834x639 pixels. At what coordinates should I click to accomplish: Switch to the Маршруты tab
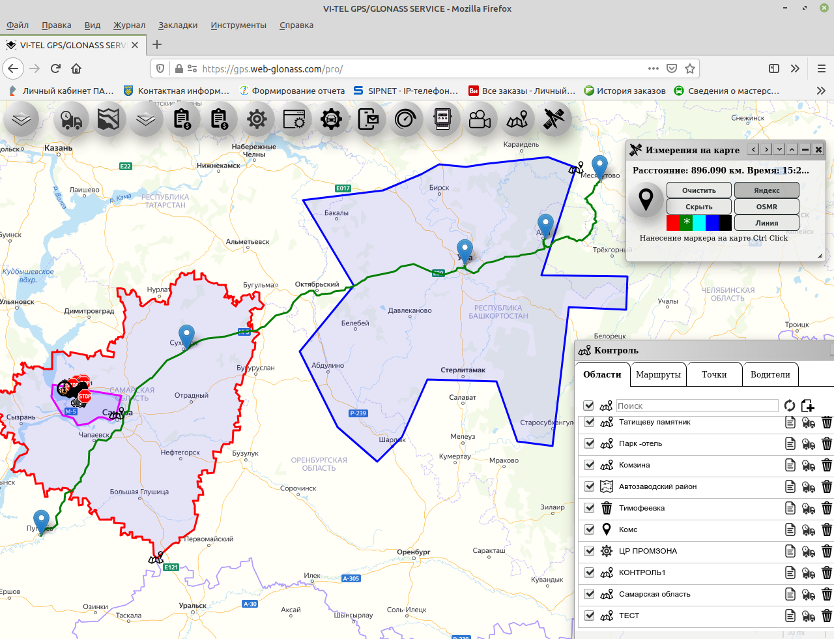658,374
